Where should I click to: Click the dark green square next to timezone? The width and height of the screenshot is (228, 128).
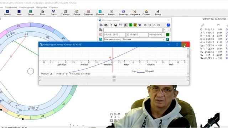coord(168,34)
